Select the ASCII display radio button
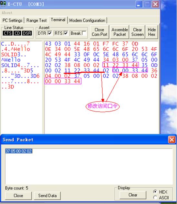This screenshot has height=204, width=177. (155, 198)
